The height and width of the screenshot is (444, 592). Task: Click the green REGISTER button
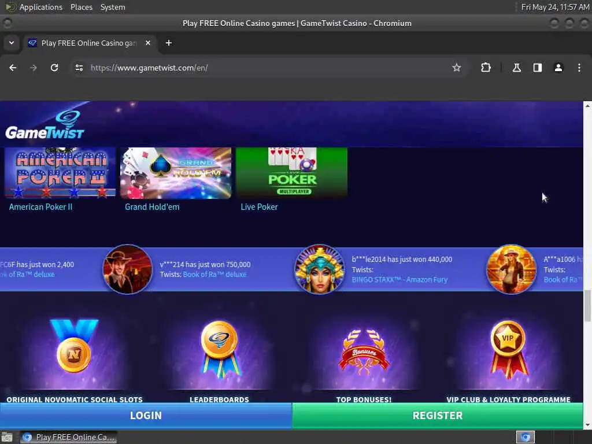click(438, 416)
